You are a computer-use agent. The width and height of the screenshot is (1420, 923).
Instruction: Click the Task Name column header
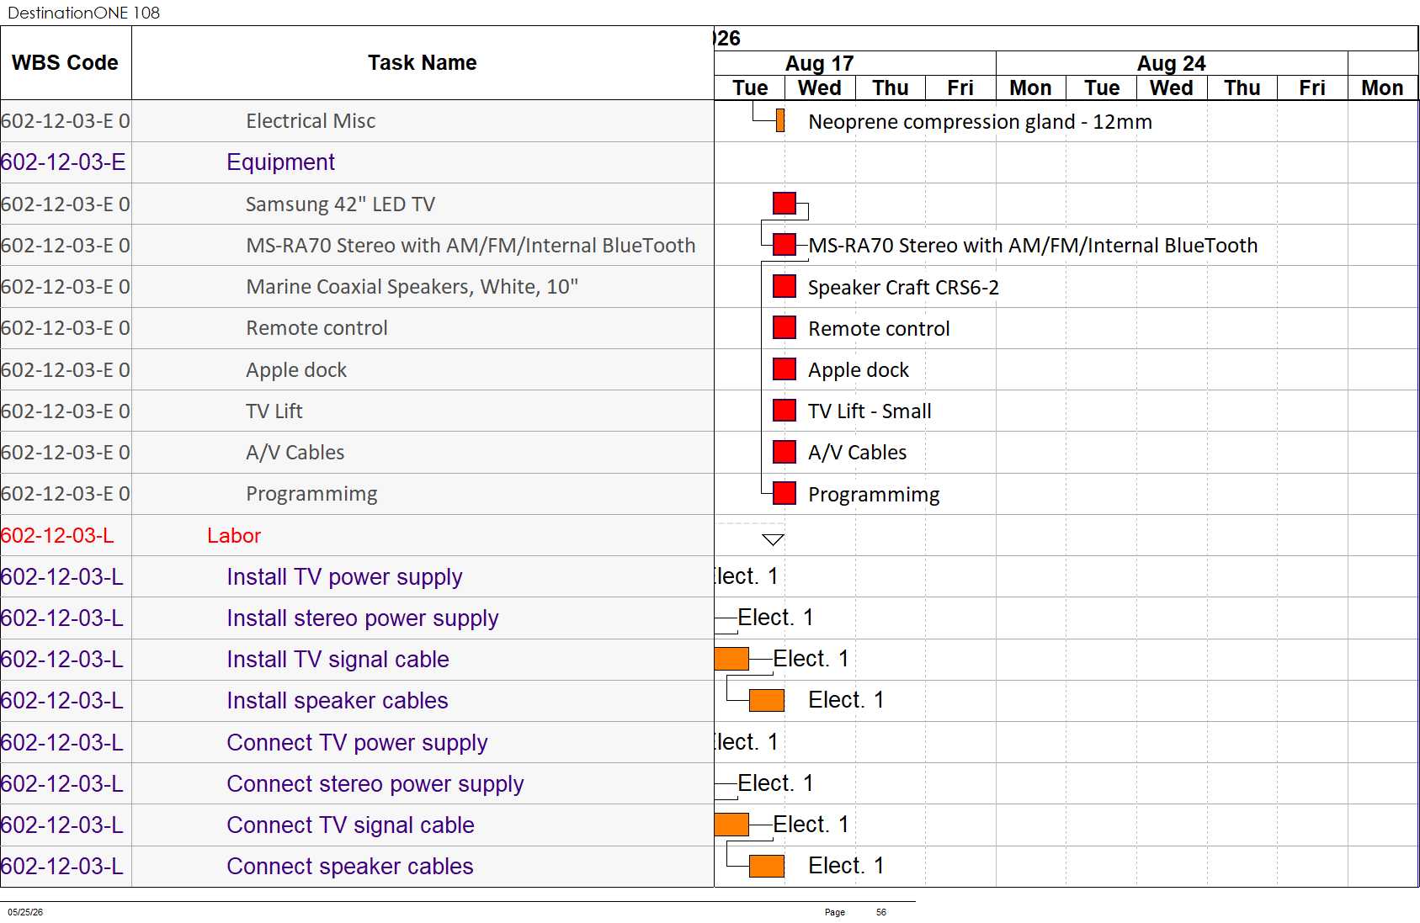423,63
